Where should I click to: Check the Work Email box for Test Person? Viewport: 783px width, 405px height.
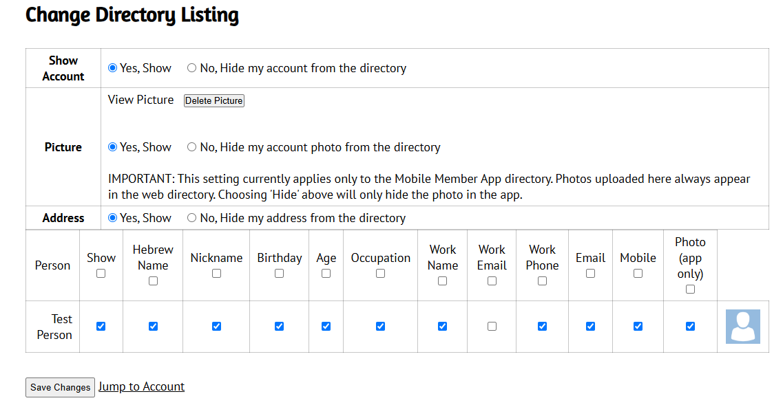[492, 327]
